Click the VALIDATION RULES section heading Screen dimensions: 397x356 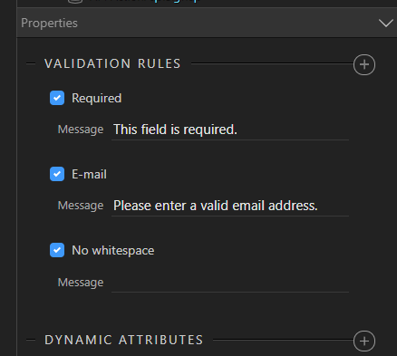(x=112, y=63)
